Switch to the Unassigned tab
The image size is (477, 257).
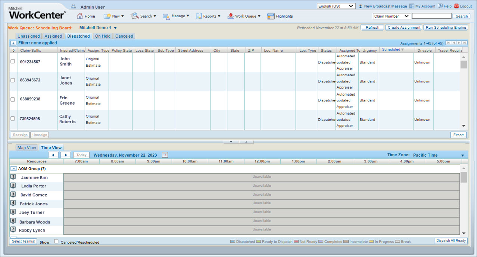(29, 36)
